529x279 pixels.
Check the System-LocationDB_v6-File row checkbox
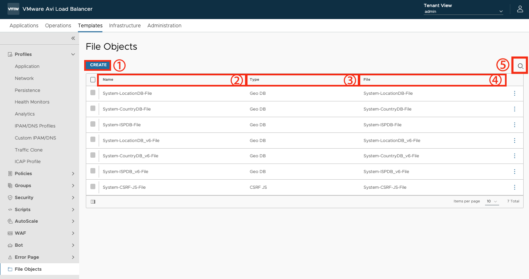pyautogui.click(x=93, y=140)
